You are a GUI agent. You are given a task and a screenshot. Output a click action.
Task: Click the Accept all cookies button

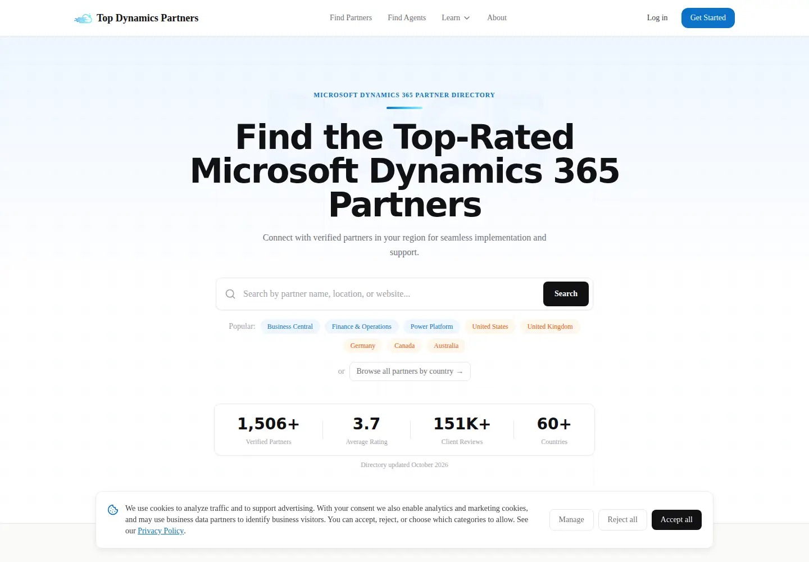point(676,520)
